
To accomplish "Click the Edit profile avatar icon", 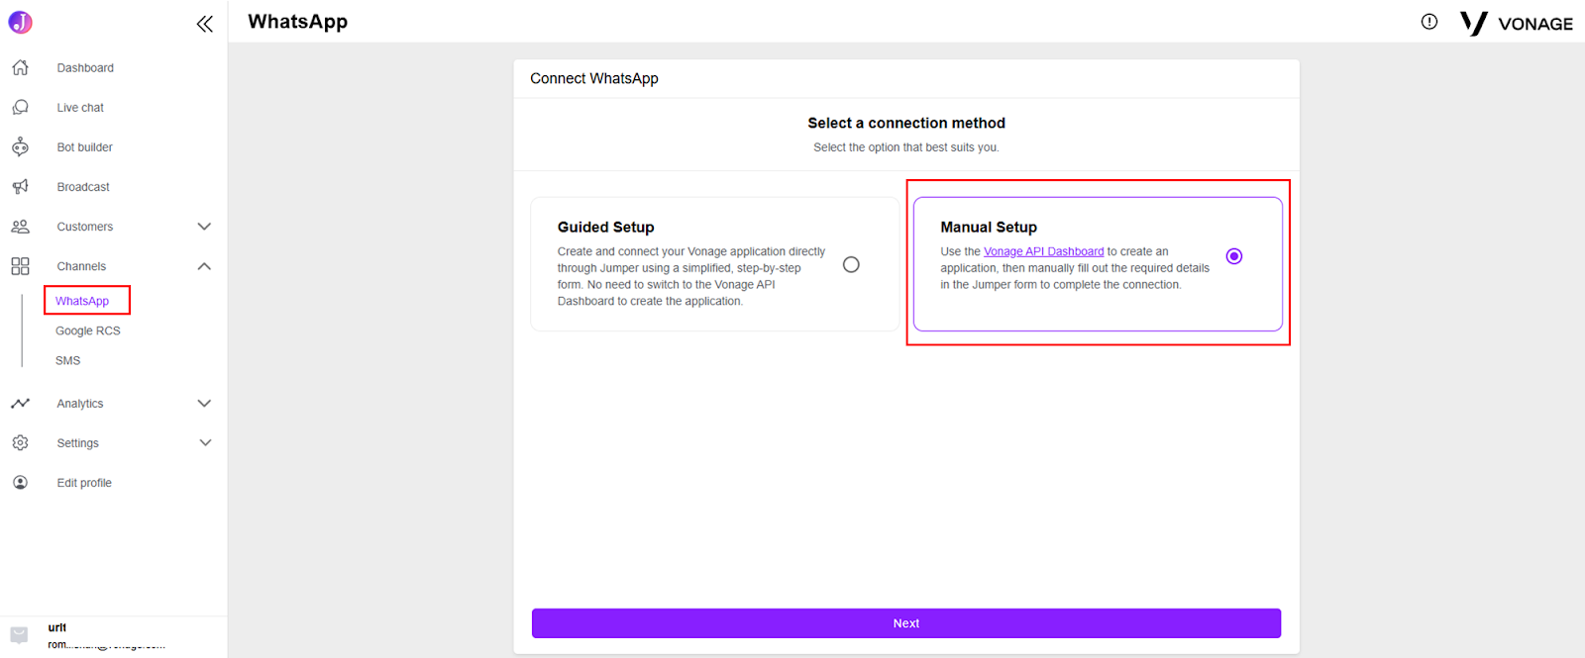I will pyautogui.click(x=20, y=483).
